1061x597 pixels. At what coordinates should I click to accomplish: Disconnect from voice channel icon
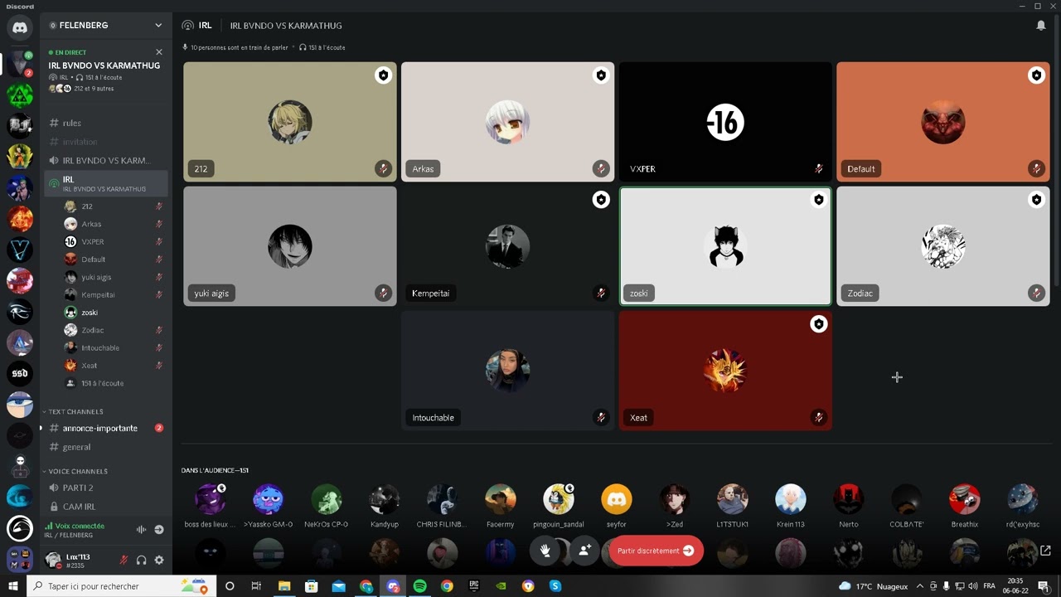click(x=159, y=529)
